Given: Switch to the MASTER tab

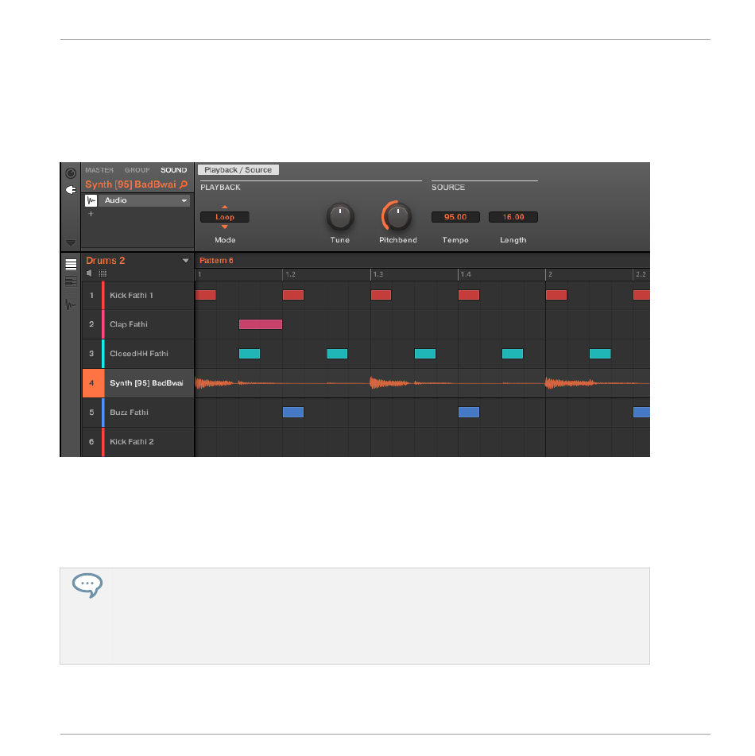Looking at the screenshot, I should (x=99, y=170).
